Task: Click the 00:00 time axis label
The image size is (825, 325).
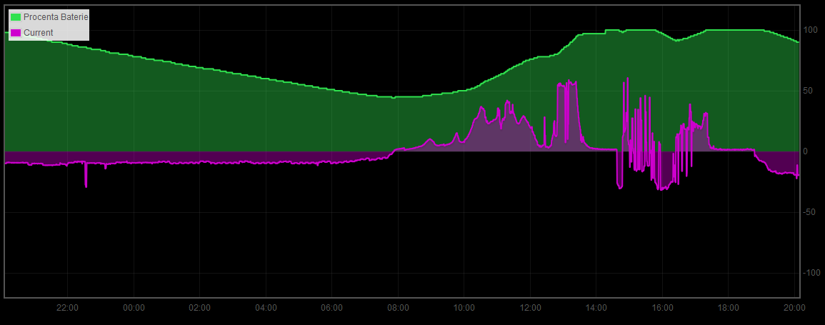Action: point(134,308)
